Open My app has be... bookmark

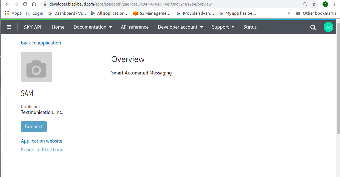[238, 13]
